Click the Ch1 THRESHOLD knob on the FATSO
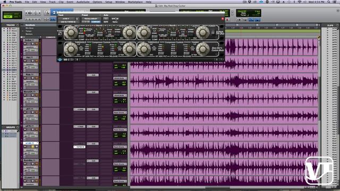Screen dimensions: 340x191 71,49
